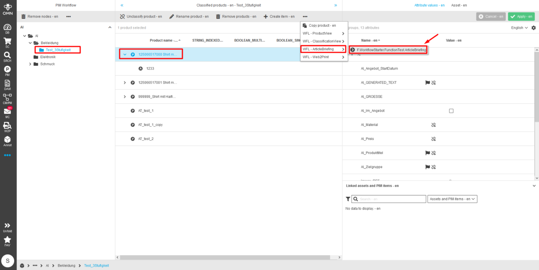The image size is (539, 270).
Task: Click search field in linked assets
Action: 389,199
